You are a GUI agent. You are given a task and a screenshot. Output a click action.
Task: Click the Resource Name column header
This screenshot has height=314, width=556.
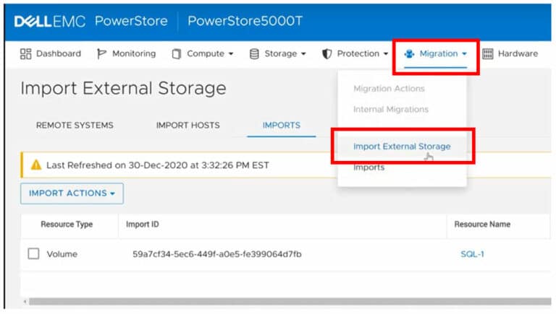point(482,224)
